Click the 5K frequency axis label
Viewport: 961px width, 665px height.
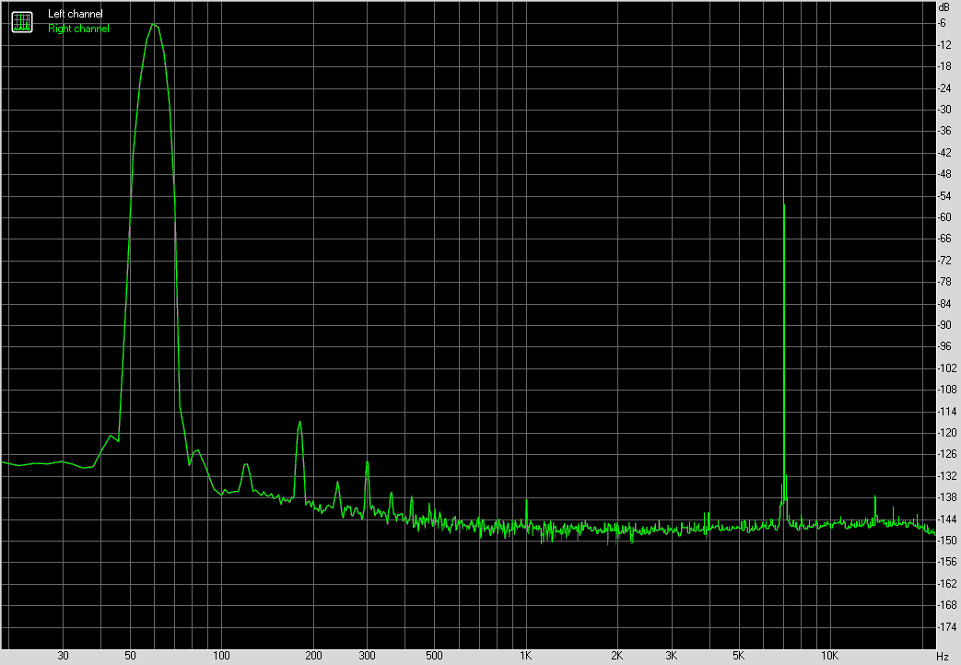point(739,656)
